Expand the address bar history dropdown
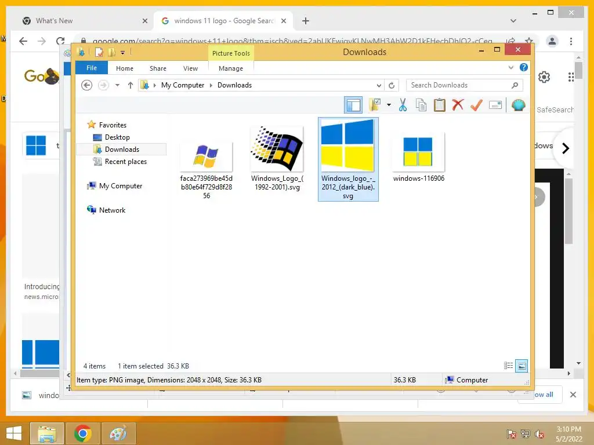This screenshot has width=594, height=445. pos(378,85)
